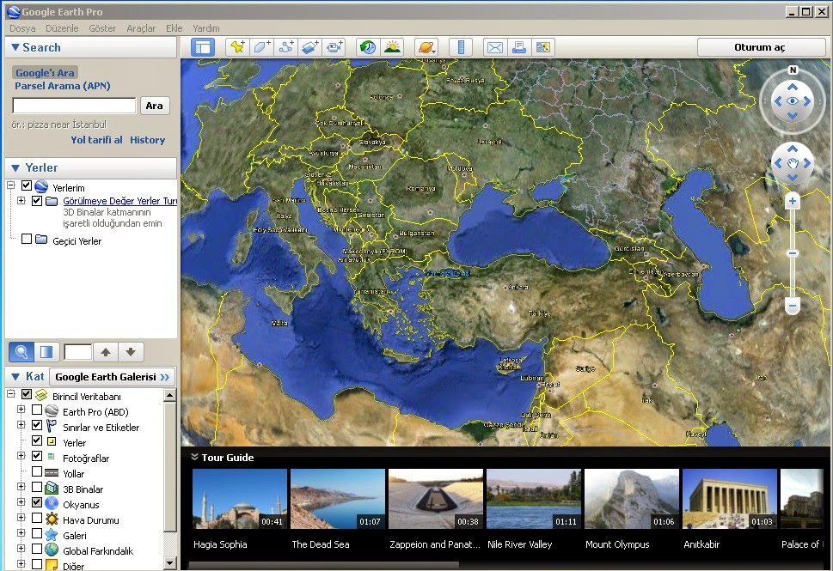Screen dimensions: 833x571
Task: Click the Save Image icon
Action: [542, 47]
